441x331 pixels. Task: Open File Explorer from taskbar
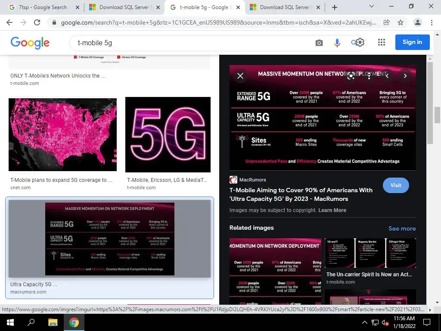53,322
